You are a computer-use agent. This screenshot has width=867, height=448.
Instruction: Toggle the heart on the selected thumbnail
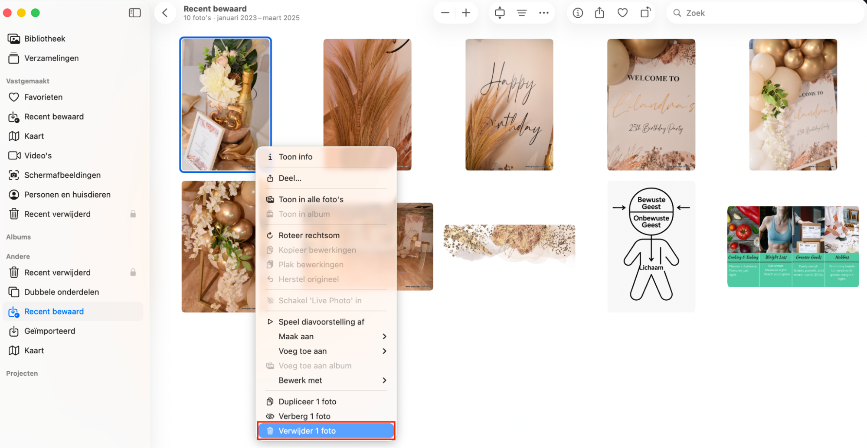[189, 162]
